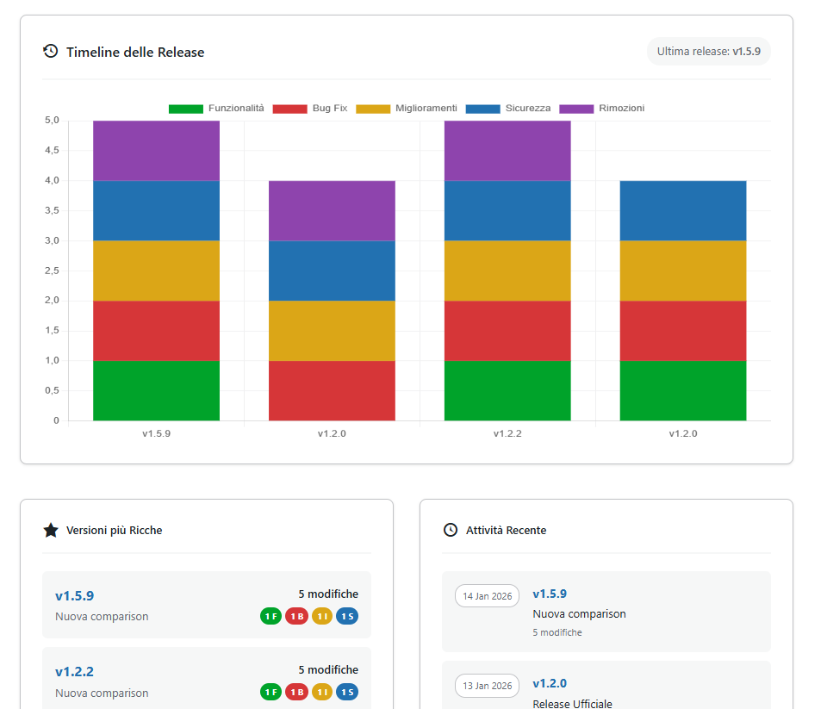This screenshot has height=709, width=827.
Task: Open the v1.5.9 link in Attività Recente
Action: 549,594
